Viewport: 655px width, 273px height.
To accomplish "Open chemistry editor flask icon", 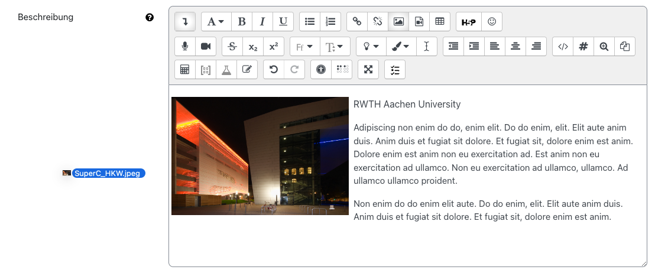I will (x=226, y=69).
